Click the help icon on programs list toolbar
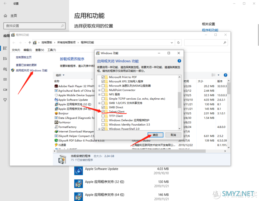The width and height of the screenshot is (259, 201). tap(225, 75)
